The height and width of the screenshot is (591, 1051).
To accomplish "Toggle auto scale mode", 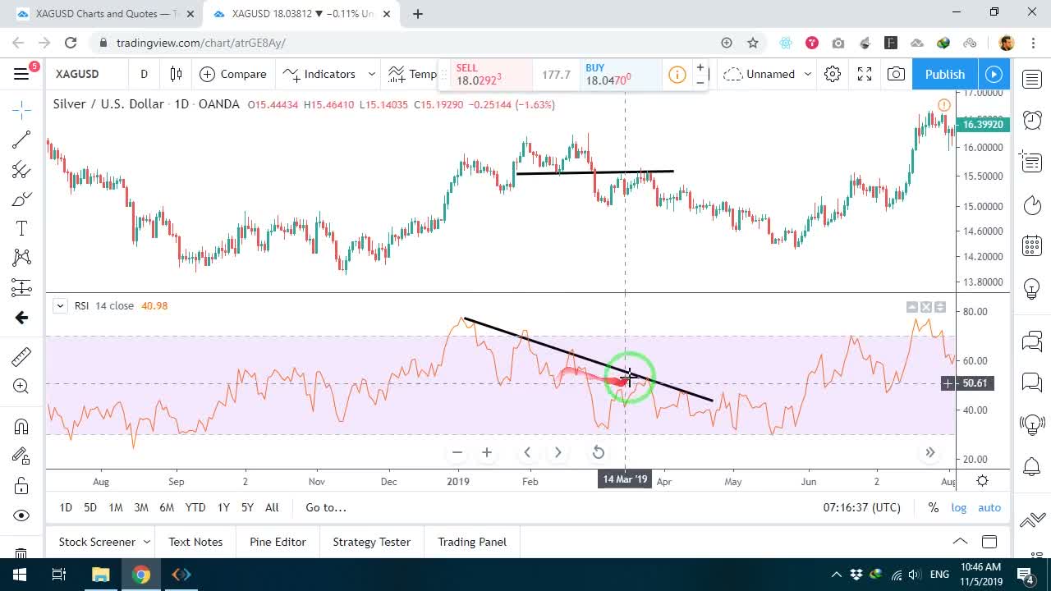I will pyautogui.click(x=989, y=507).
